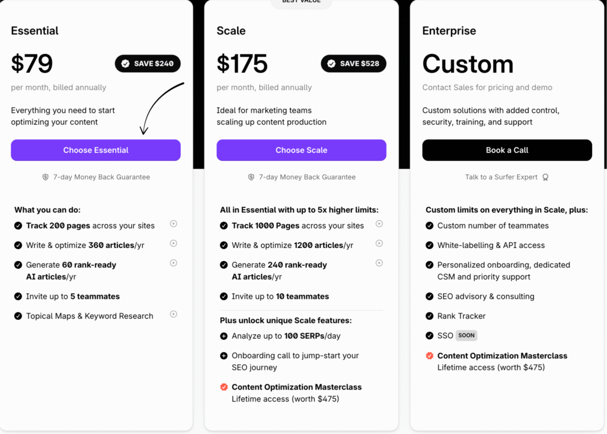This screenshot has height=434, width=607.
Task: Click the SAVE $240 badge
Action: (148, 63)
